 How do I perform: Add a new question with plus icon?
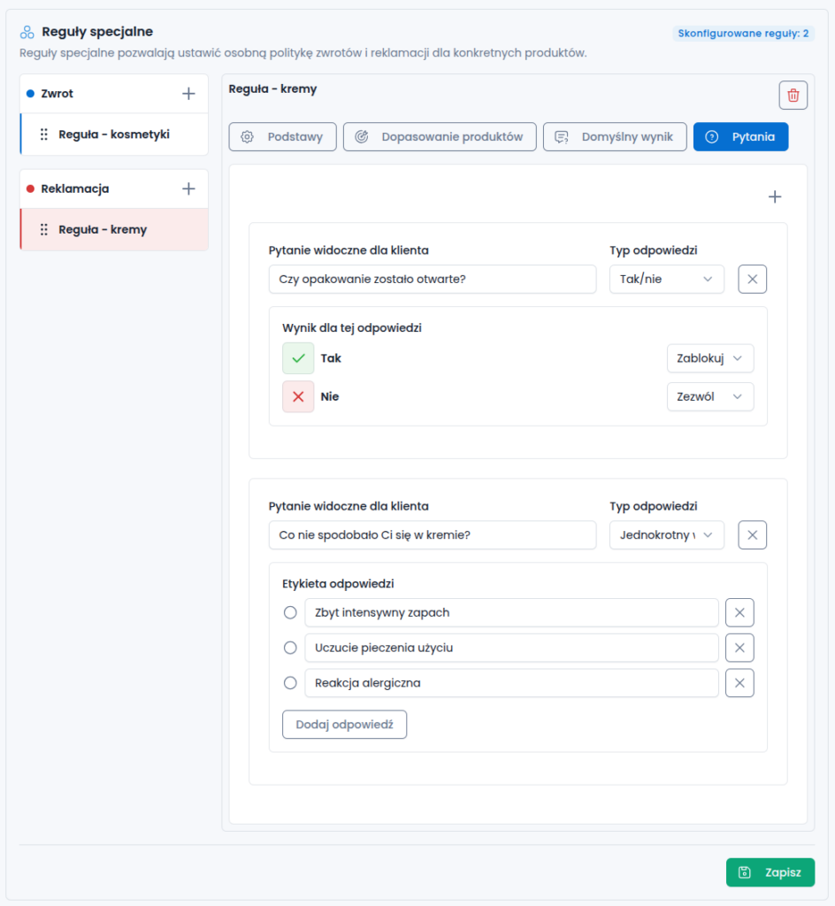tap(774, 197)
